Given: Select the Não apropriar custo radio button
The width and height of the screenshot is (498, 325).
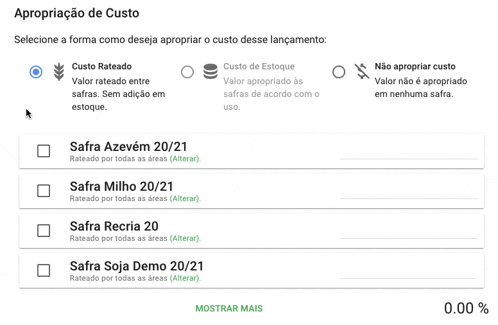Looking at the screenshot, I should [339, 72].
